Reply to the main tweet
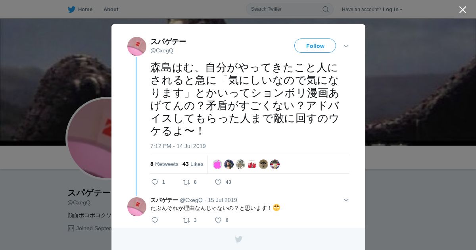Screen dimensions: 476x250 (155, 182)
